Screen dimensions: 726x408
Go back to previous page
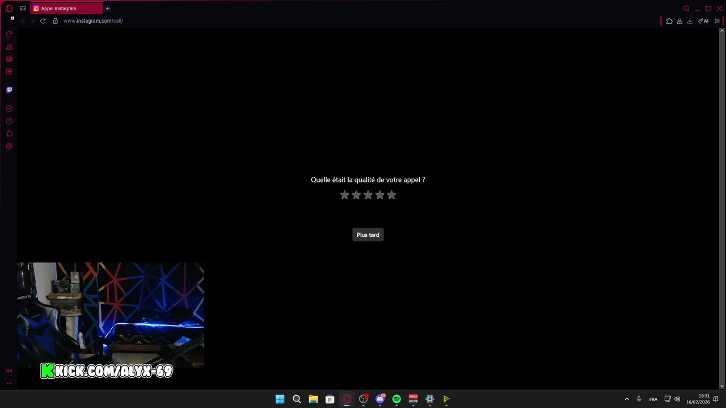pyautogui.click(x=23, y=21)
